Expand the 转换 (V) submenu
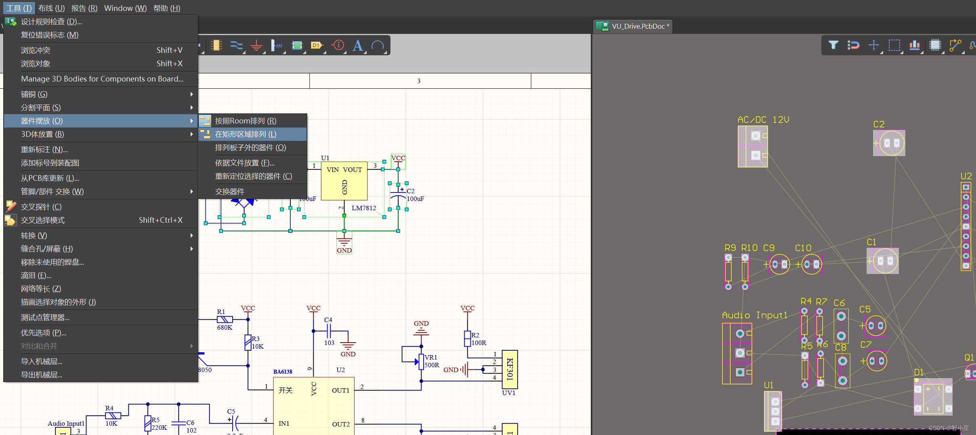Viewport: 976px width, 435px height. click(x=101, y=235)
